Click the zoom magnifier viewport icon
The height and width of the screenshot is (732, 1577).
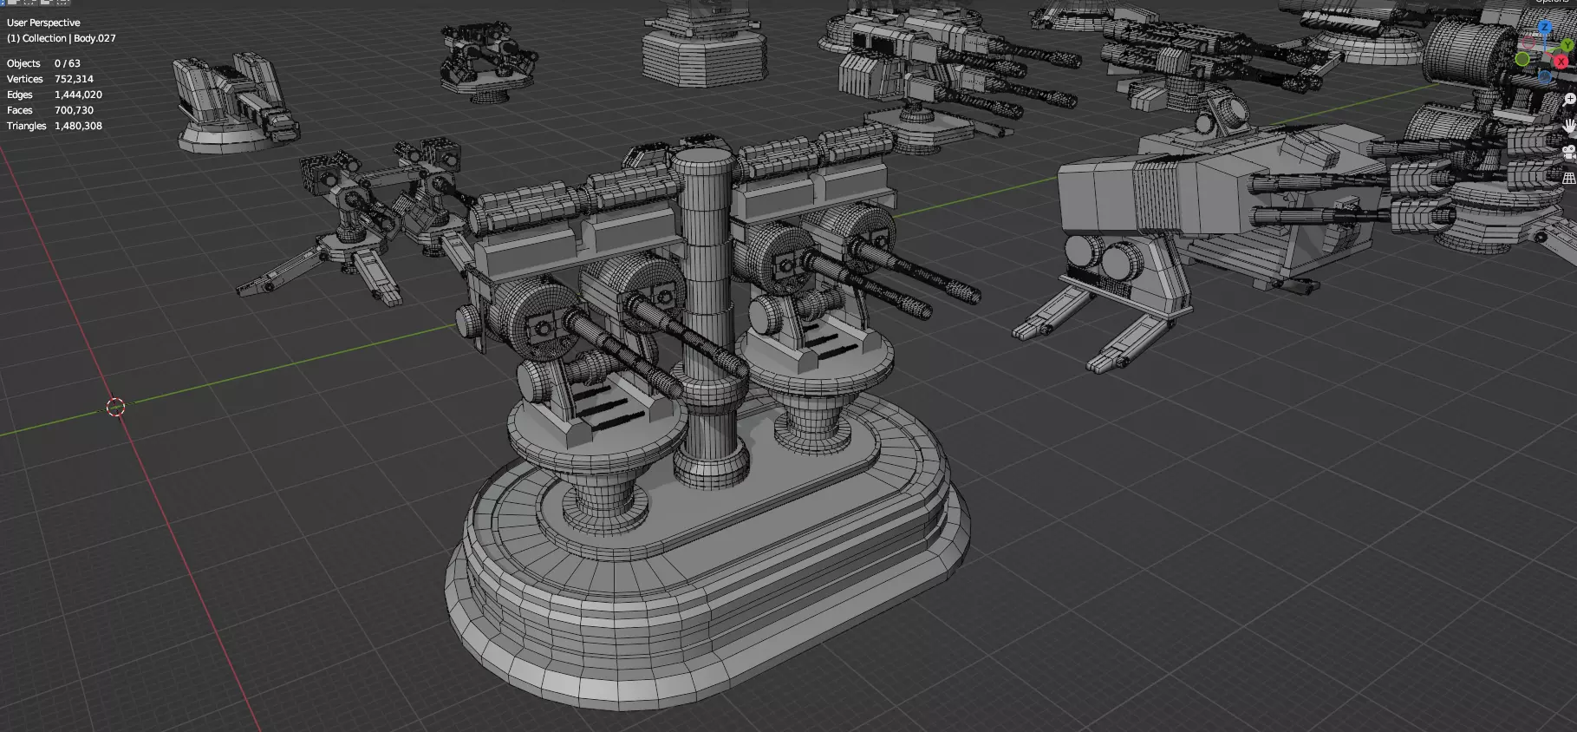tap(1570, 99)
